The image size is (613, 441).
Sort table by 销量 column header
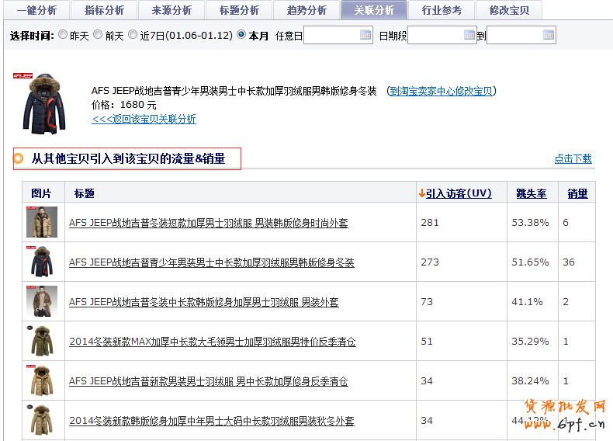(x=577, y=193)
